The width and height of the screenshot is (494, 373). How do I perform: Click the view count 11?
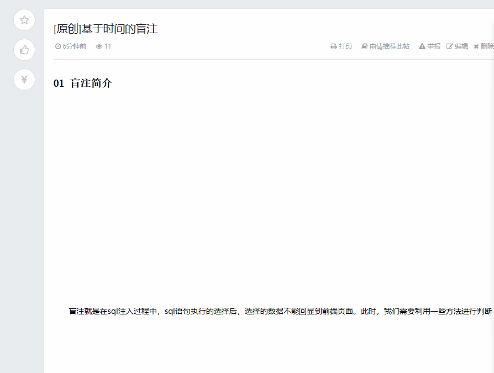pos(103,46)
